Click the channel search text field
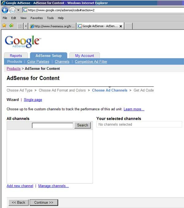 pyautogui.click(x=52, y=125)
